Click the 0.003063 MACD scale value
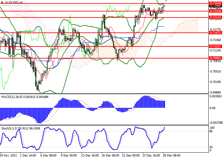 pyautogui.click(x=216, y=96)
